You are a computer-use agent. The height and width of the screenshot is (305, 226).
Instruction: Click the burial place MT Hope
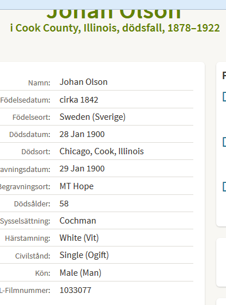click(76, 186)
